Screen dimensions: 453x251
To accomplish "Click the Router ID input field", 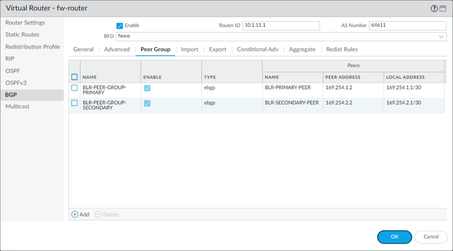I will [281, 26].
